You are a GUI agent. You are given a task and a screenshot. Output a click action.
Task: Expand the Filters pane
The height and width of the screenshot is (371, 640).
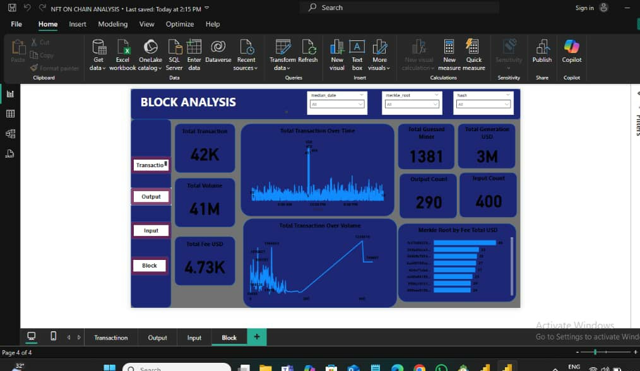[637, 94]
